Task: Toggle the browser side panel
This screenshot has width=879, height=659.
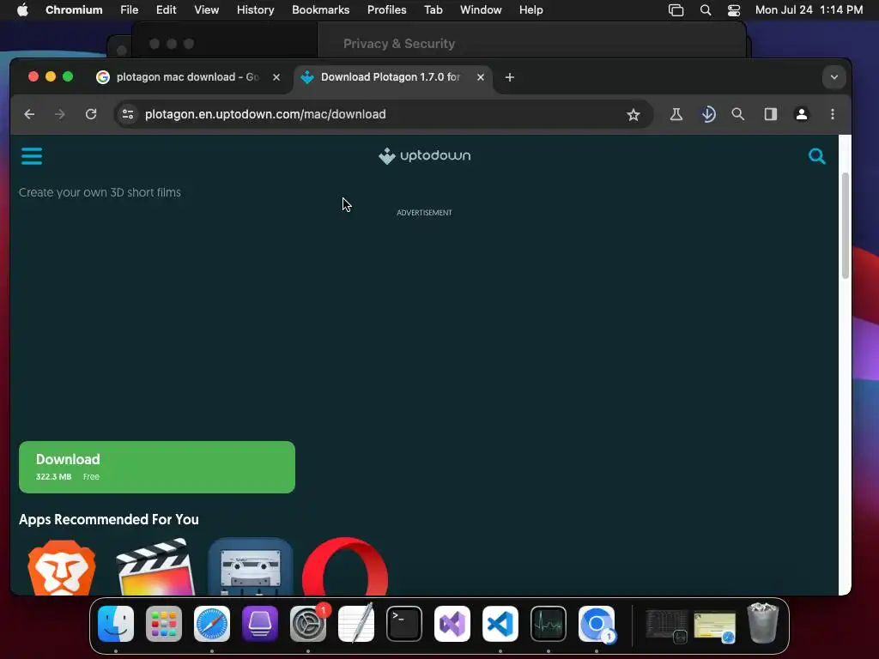Action: [x=770, y=114]
